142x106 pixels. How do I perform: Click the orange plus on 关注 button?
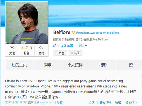[x=57, y=53]
